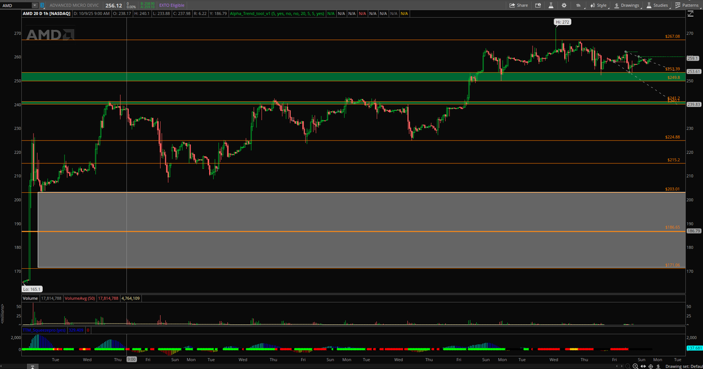Click the EXTO Eligible label
This screenshot has height=369, width=703.
click(171, 5)
